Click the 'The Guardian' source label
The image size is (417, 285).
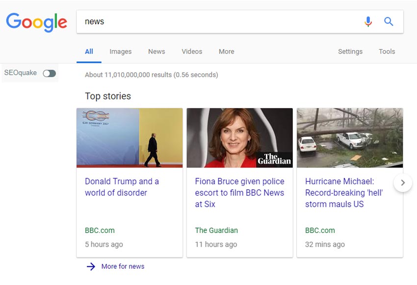click(x=216, y=230)
